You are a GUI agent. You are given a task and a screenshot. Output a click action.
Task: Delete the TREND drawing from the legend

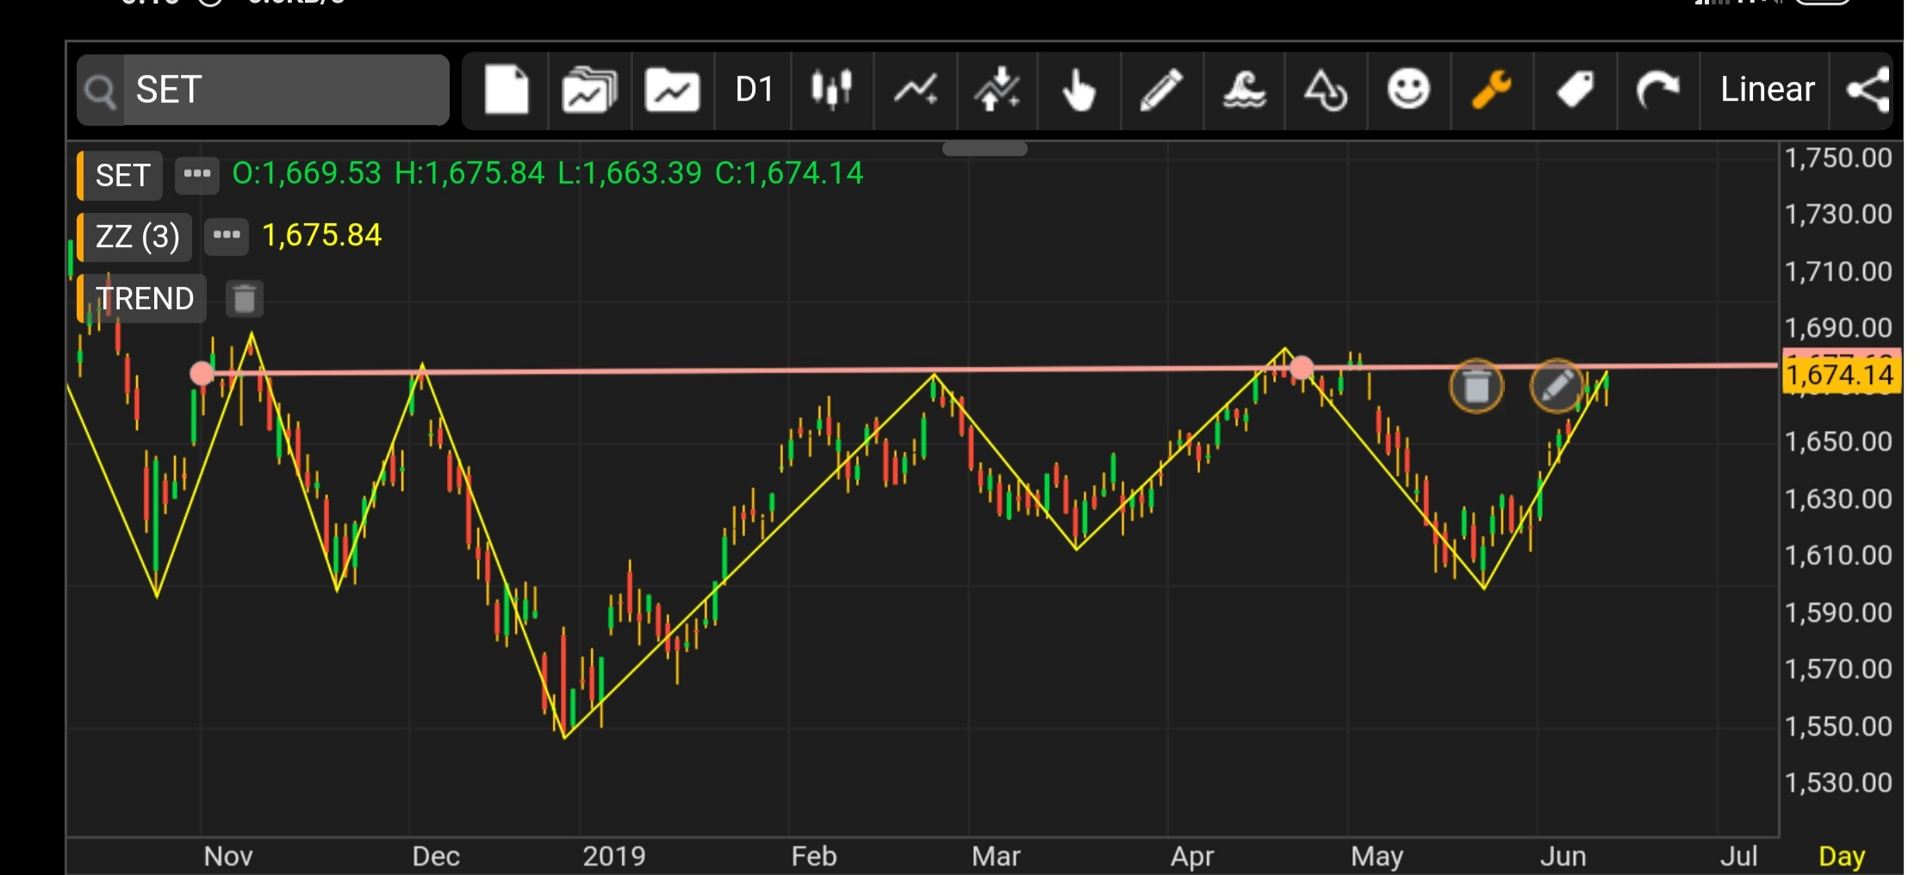point(245,298)
